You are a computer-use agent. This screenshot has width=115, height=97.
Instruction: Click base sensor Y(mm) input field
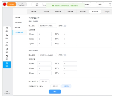click(44, 39)
